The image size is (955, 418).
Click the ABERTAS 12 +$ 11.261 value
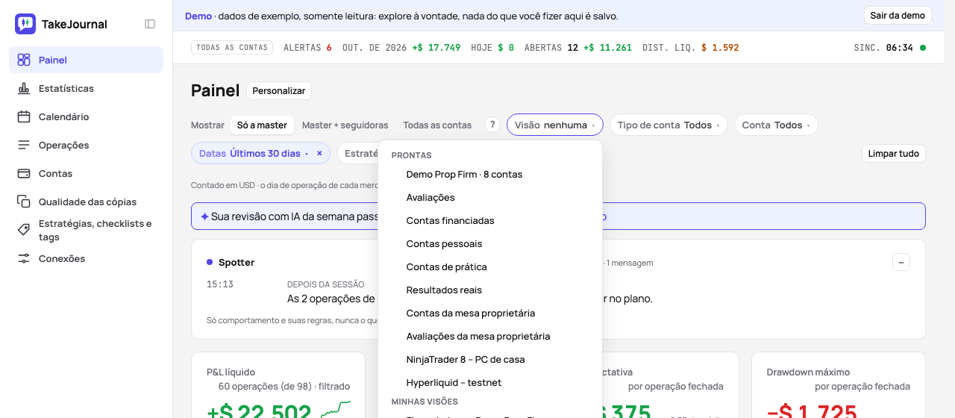pos(578,48)
